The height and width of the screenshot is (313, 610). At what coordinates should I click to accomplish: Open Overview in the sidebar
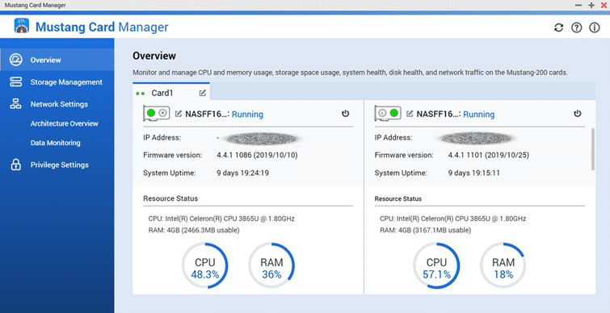click(57, 60)
